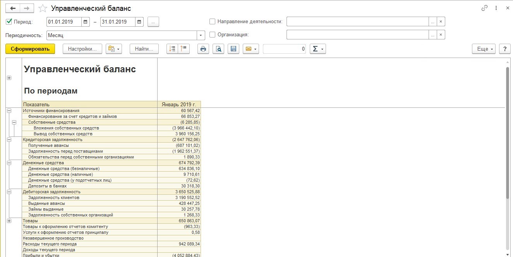
Task: Open the Еще menu
Action: tap(484, 49)
